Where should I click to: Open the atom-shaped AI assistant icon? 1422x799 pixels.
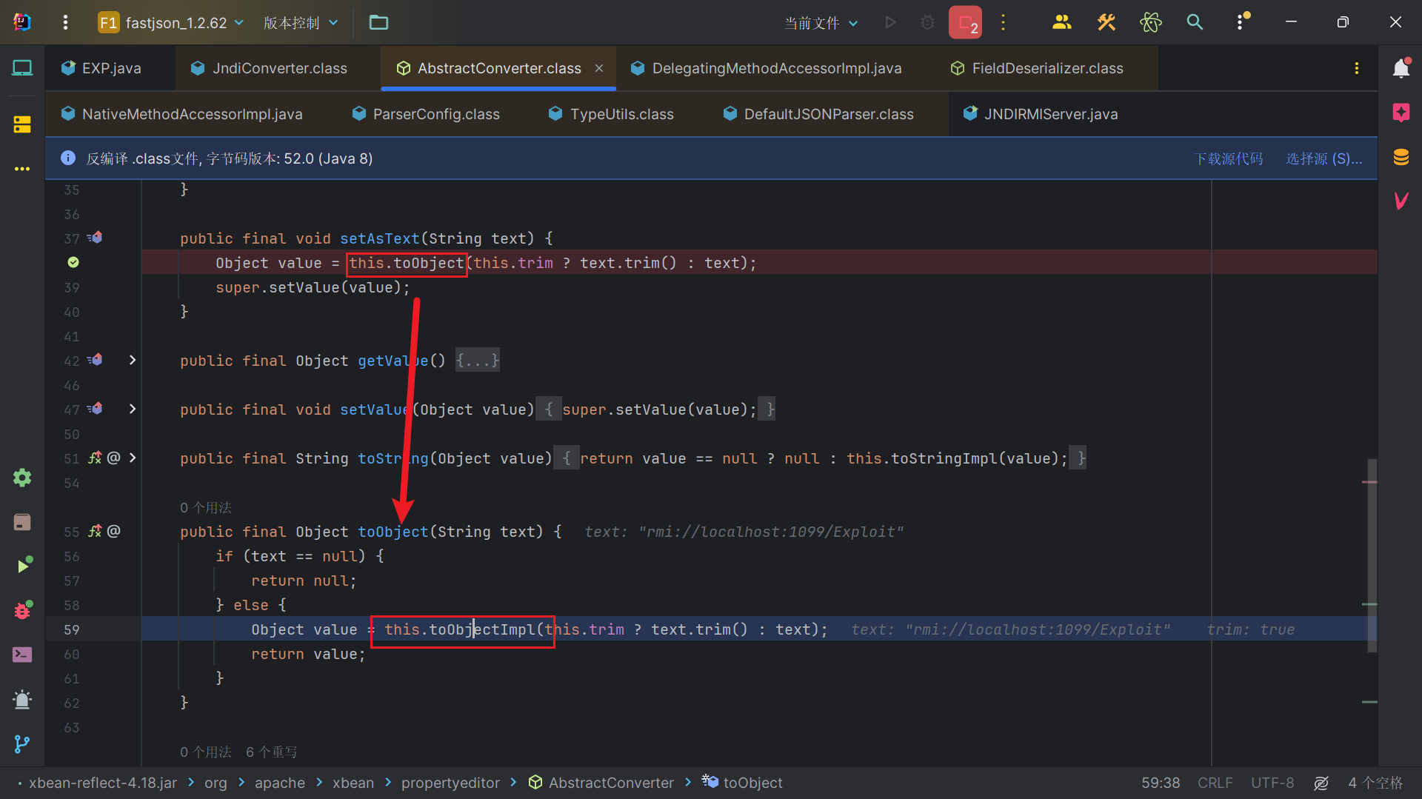click(x=1150, y=22)
